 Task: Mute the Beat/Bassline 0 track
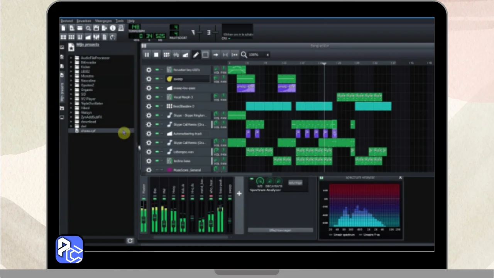[x=157, y=106]
